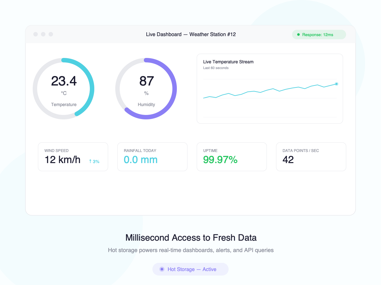The height and width of the screenshot is (285, 381).
Task: Click the green dot in the response badge
Action: [298, 35]
